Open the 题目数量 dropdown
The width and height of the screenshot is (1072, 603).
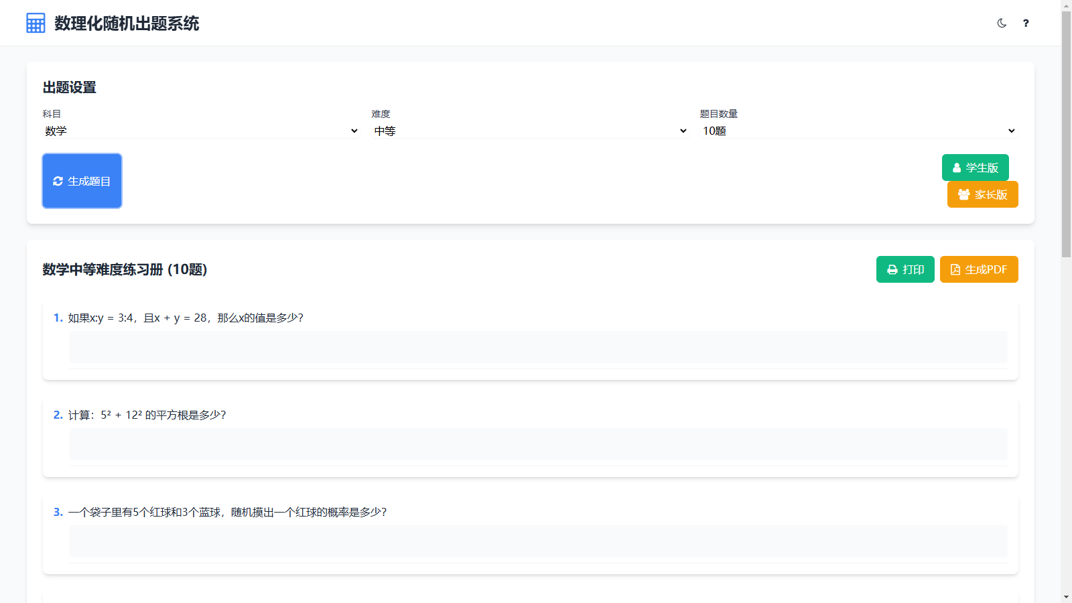click(858, 131)
